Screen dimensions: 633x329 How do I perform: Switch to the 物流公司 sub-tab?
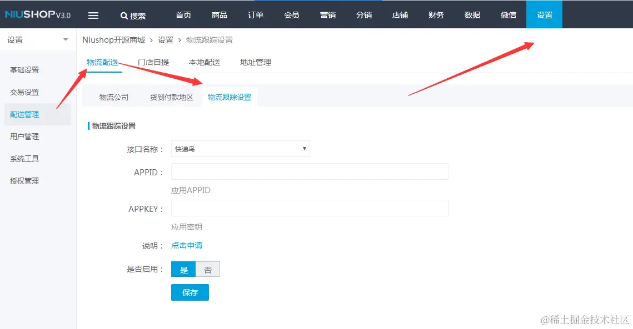114,95
